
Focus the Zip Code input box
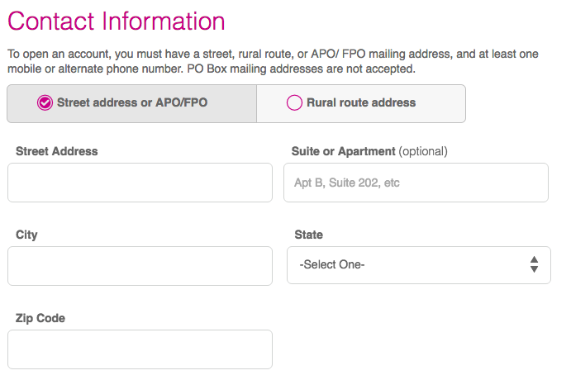tap(140, 349)
